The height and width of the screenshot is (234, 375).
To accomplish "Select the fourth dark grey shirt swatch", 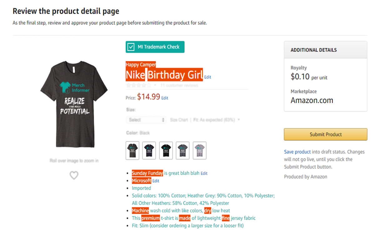I will click(182, 150).
